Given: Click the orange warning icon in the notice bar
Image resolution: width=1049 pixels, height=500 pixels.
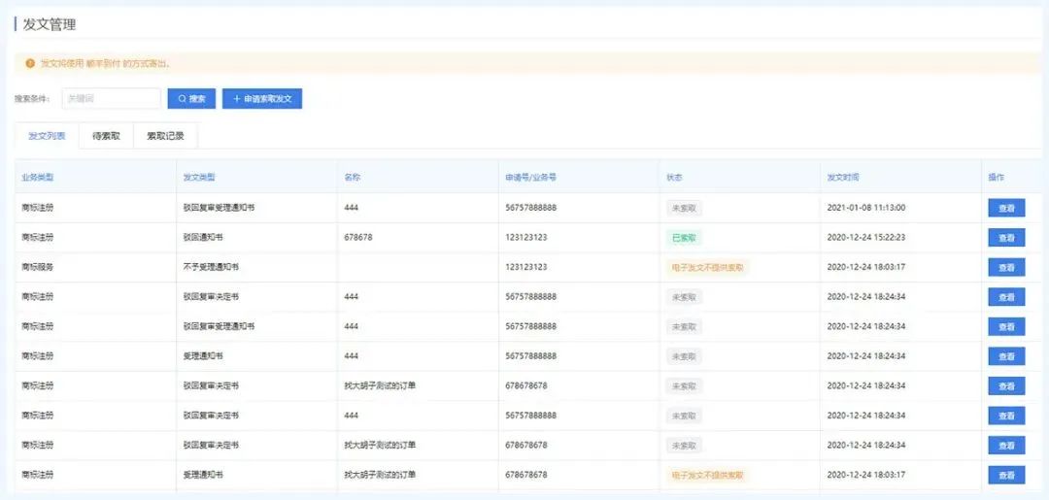Looking at the screenshot, I should click(x=30, y=63).
